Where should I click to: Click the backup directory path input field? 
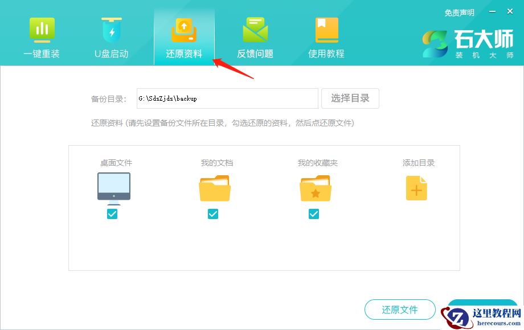pyautogui.click(x=227, y=98)
